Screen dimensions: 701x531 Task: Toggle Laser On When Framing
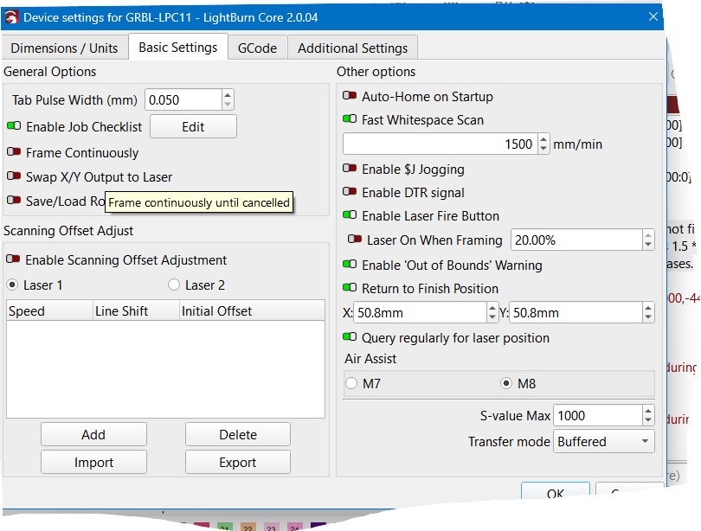(x=355, y=240)
